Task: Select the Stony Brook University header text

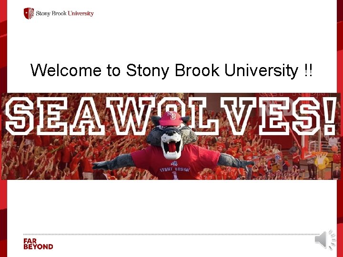Action: 65,13
